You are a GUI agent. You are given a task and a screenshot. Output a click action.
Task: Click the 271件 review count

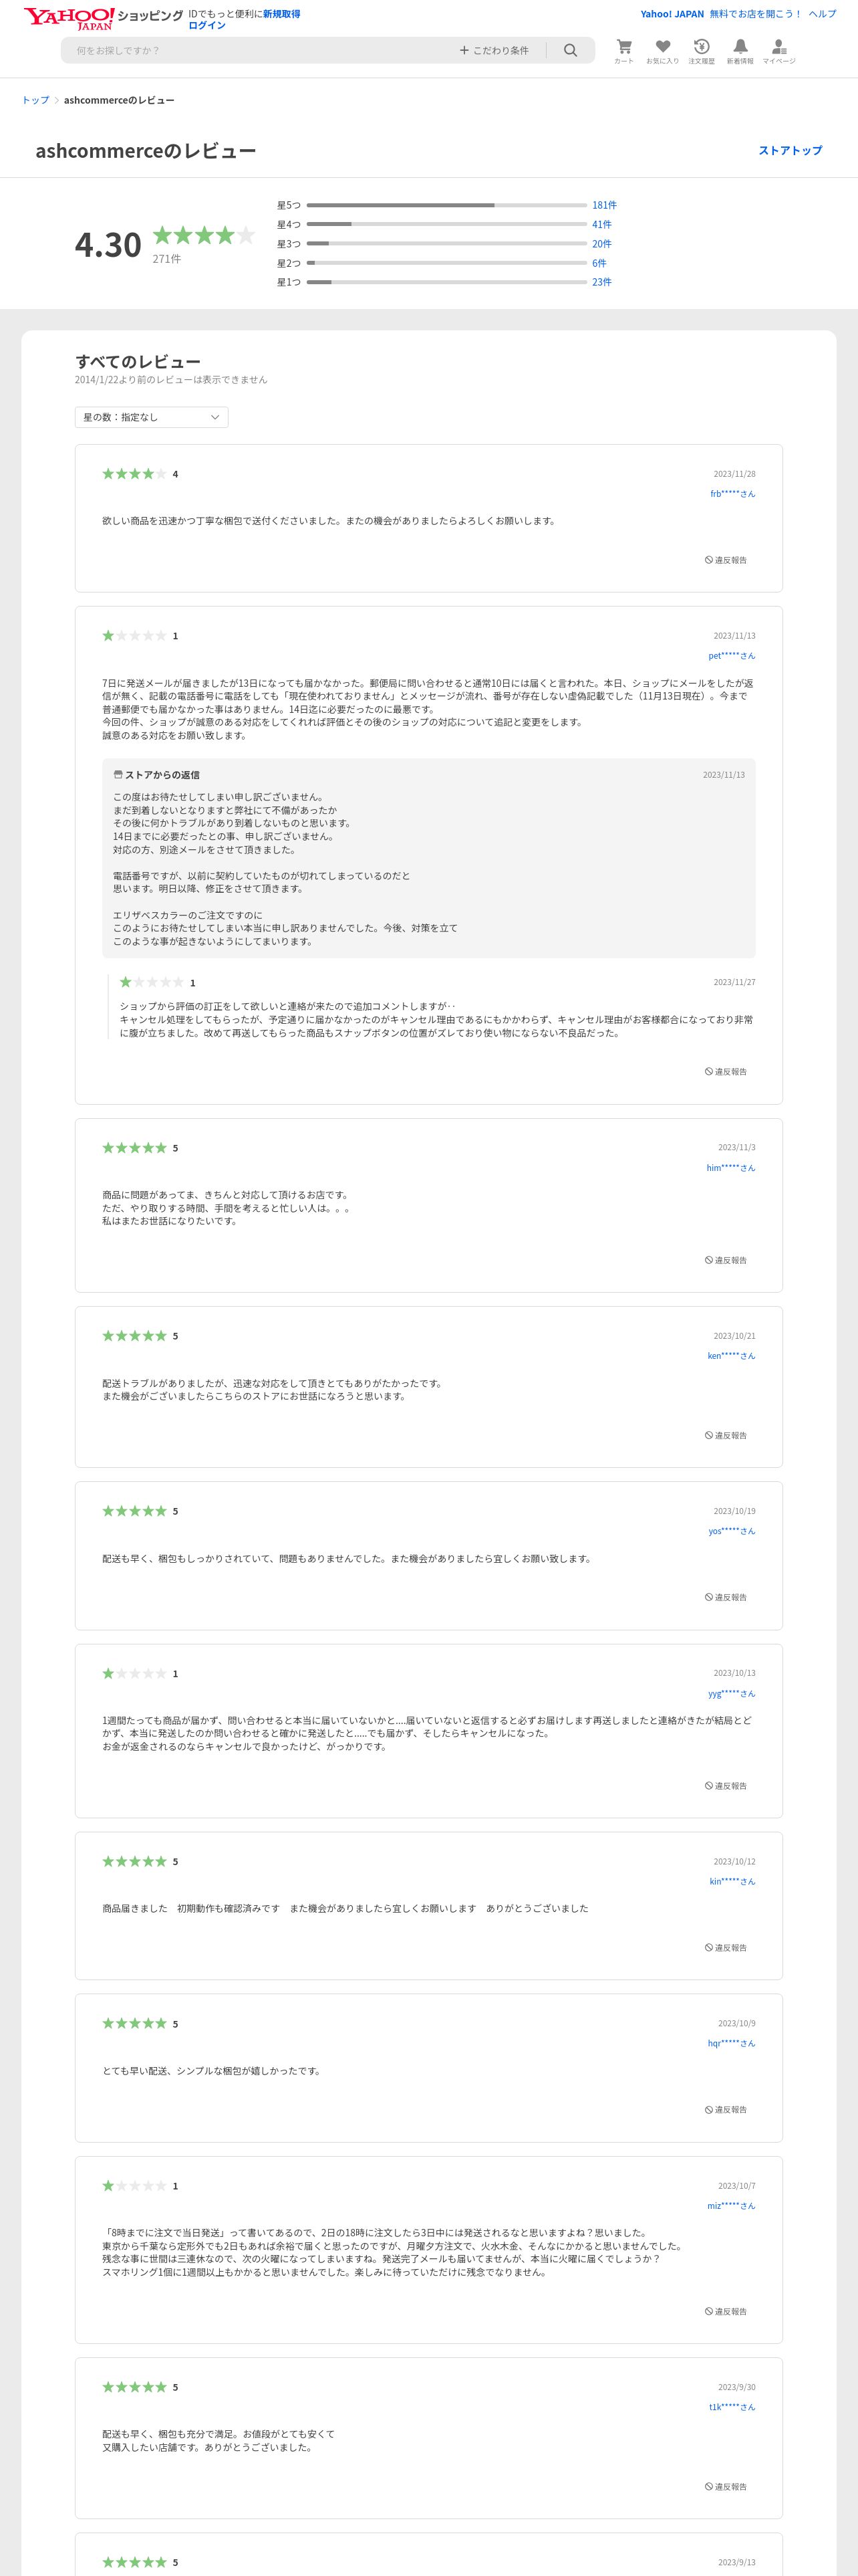[167, 259]
